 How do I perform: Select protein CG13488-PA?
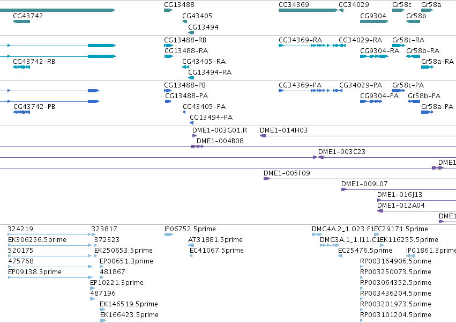point(186,96)
